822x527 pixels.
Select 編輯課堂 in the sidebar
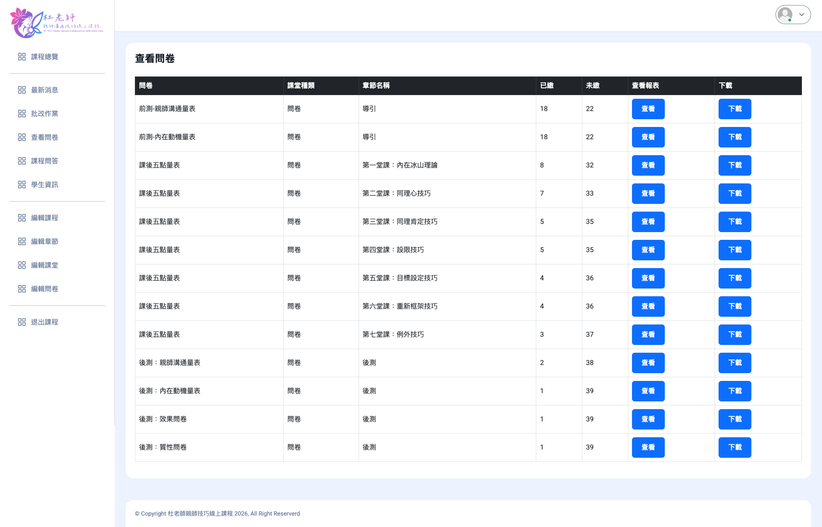[x=44, y=265]
